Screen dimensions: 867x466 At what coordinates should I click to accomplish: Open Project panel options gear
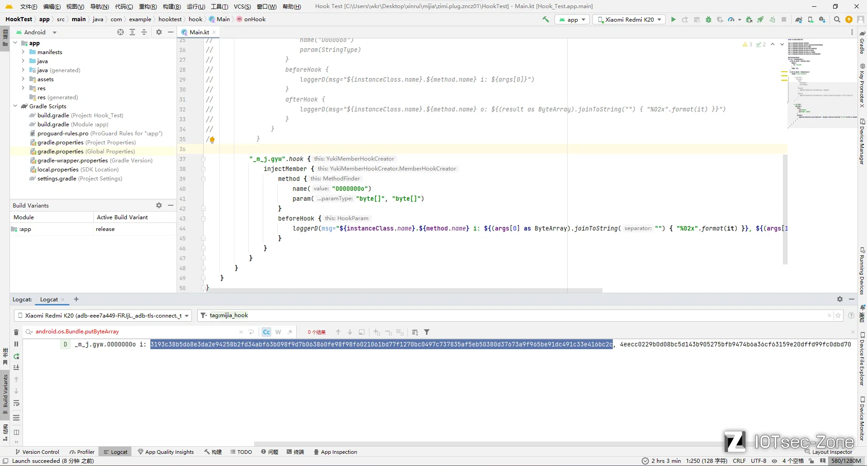159,32
